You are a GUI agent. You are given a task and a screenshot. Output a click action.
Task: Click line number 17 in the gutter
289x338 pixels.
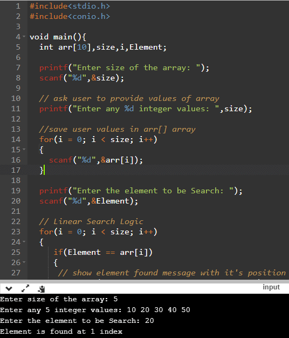16,170
